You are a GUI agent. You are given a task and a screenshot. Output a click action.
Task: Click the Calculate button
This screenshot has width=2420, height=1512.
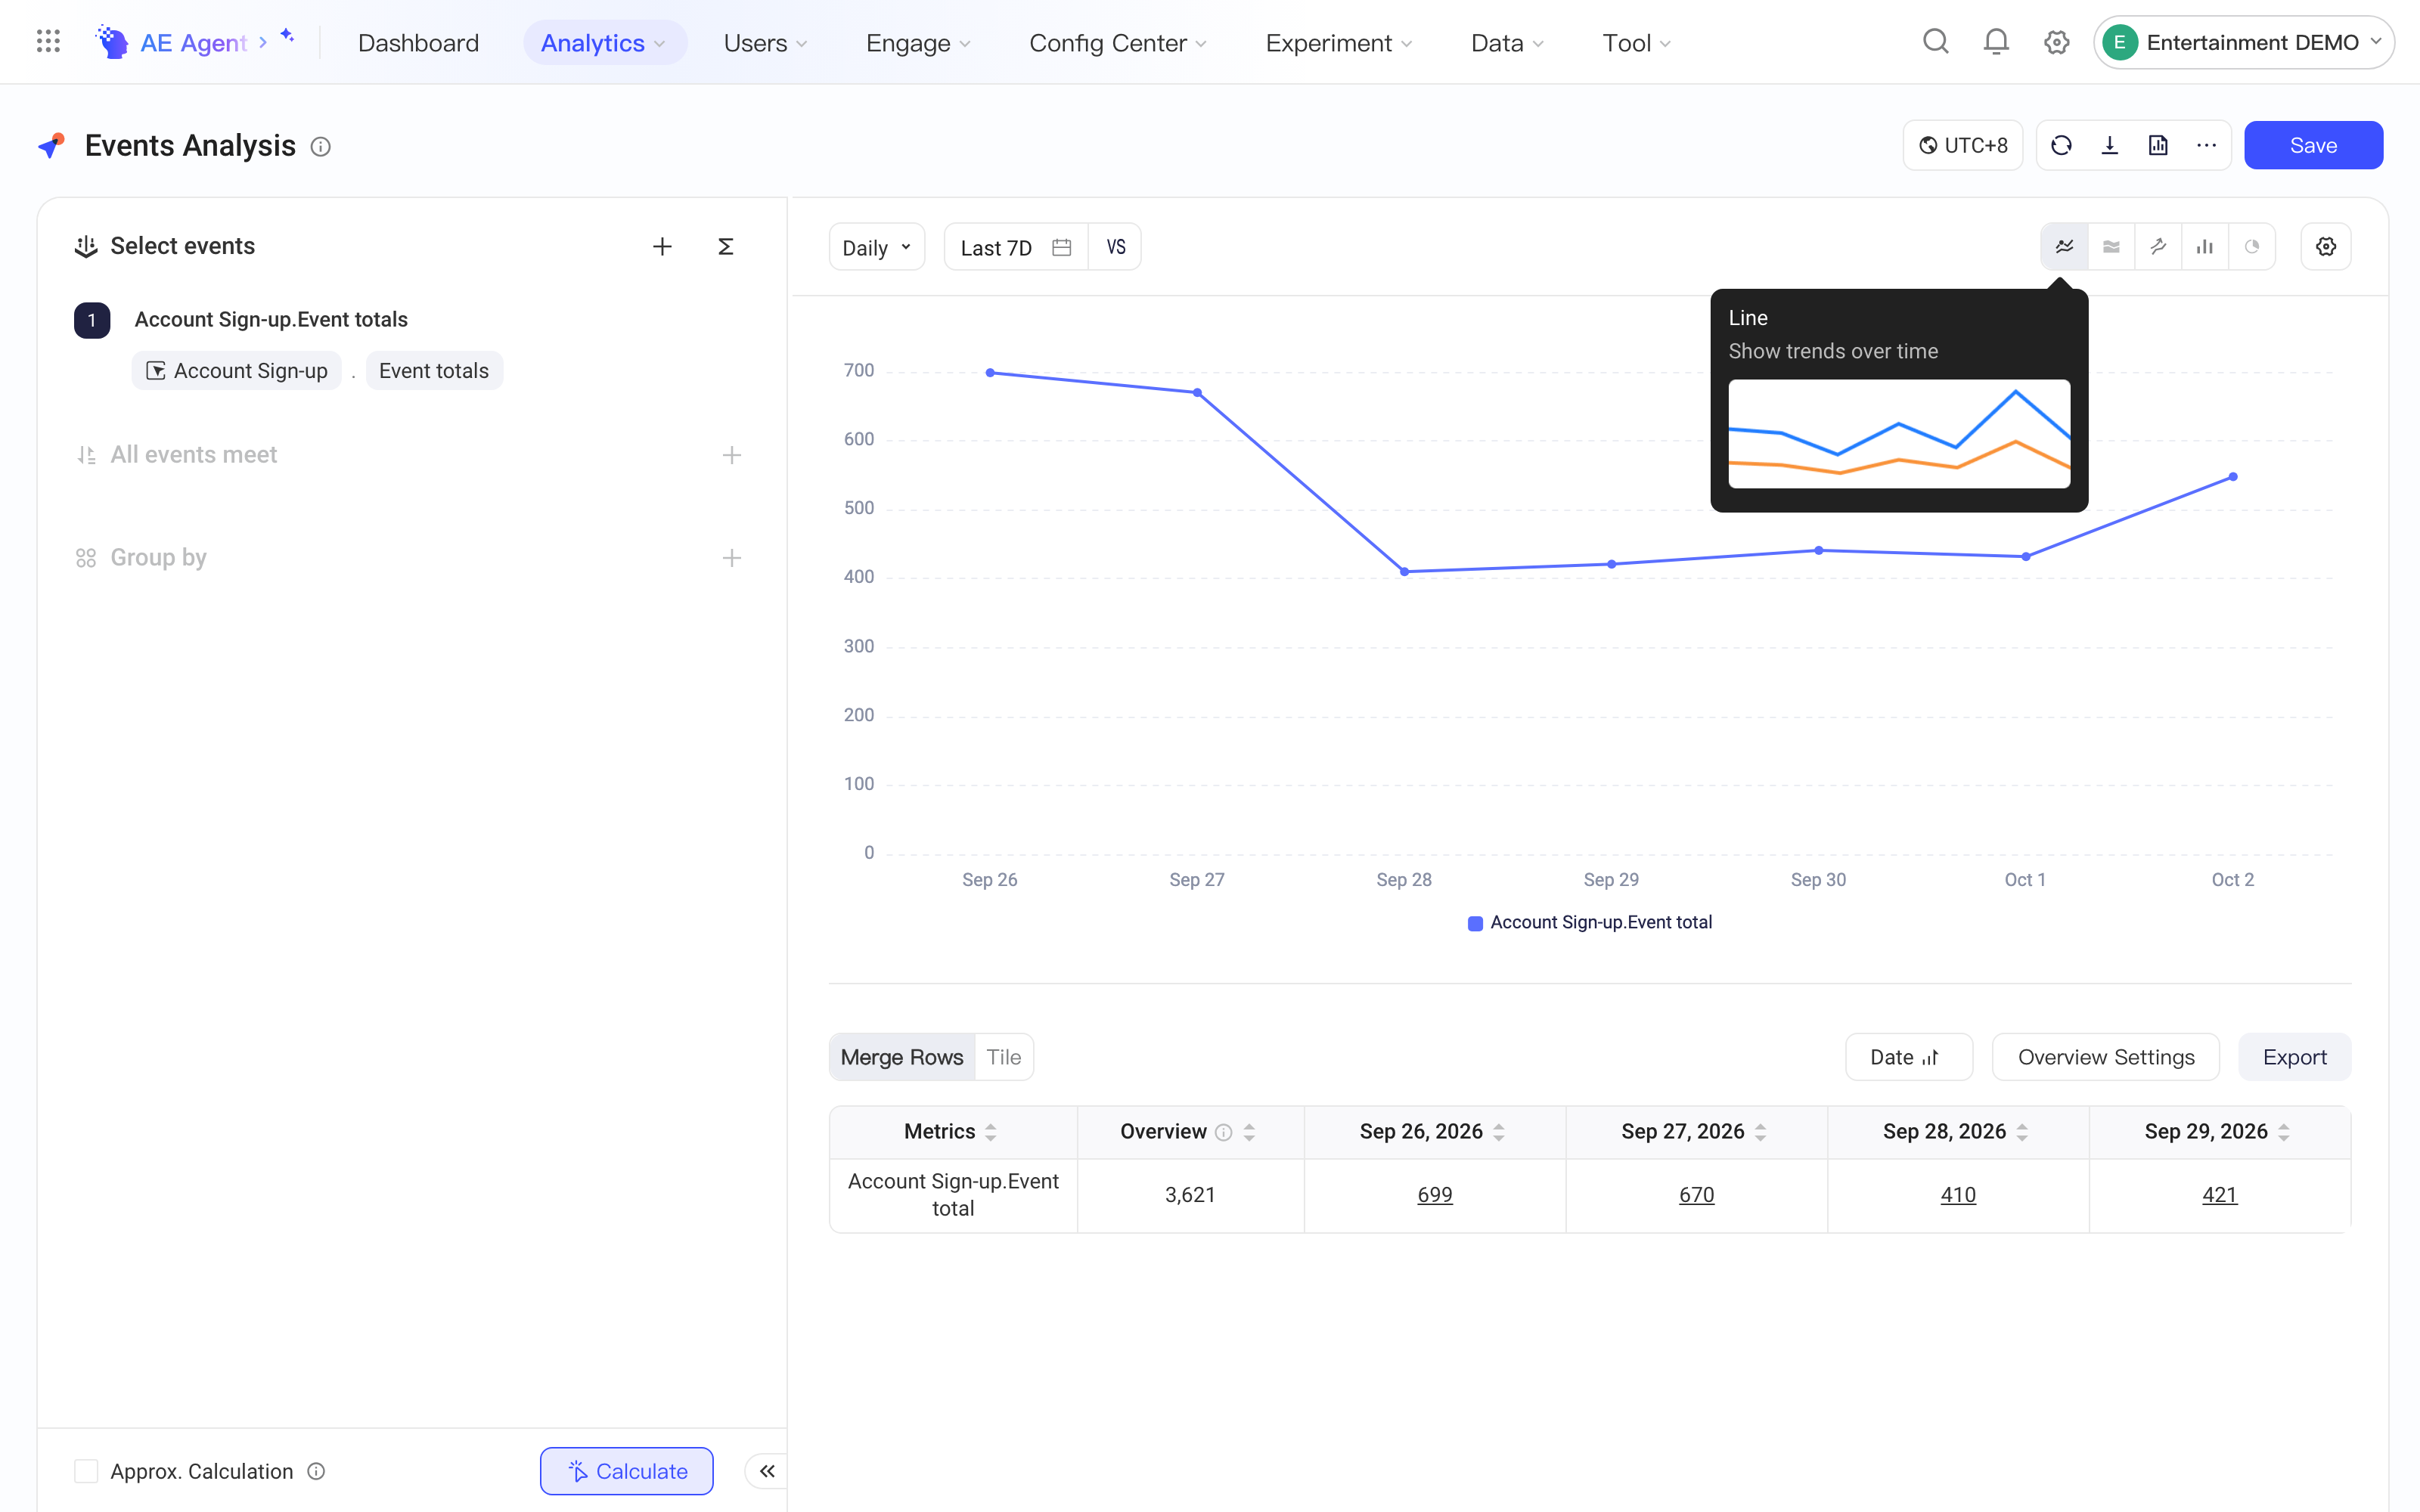coord(627,1471)
